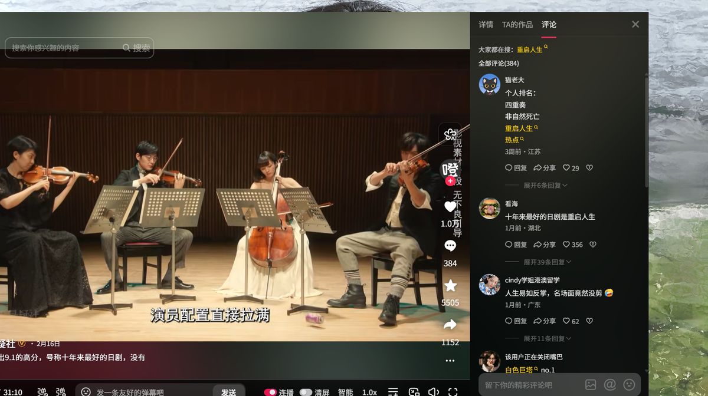Image resolution: width=708 pixels, height=396 pixels.
Task: Toggle the 清屏 clear screen switch
Action: [306, 392]
